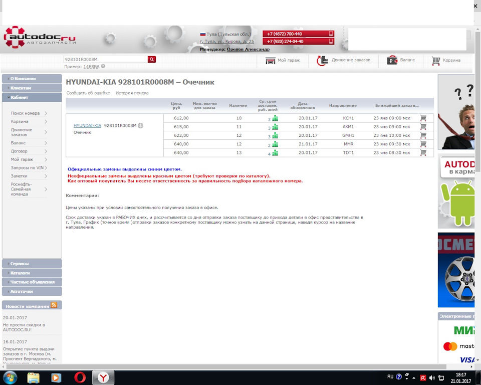The width and height of the screenshot is (481, 385).
Task: Focus the part number search field
Action: click(x=106, y=59)
